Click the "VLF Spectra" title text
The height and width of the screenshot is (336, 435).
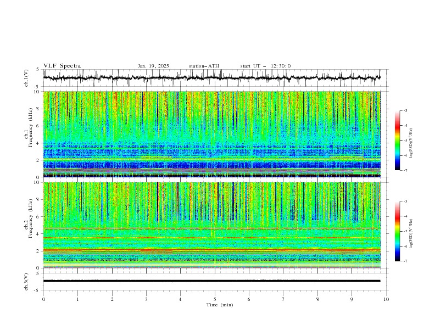[x=62, y=66]
